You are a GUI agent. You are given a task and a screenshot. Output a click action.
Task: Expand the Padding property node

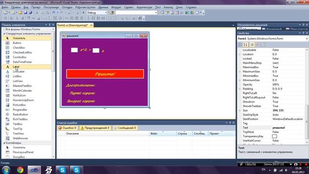(240, 89)
